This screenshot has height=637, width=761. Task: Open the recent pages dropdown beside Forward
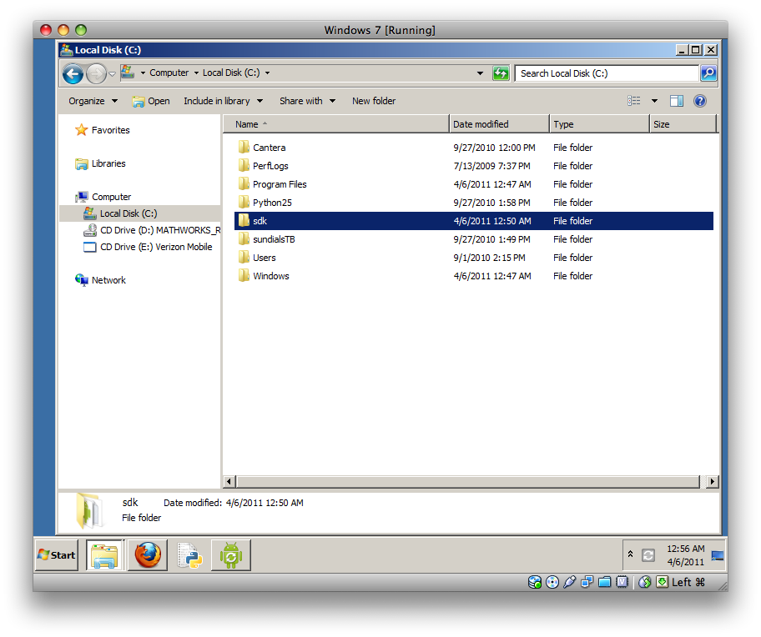[112, 74]
